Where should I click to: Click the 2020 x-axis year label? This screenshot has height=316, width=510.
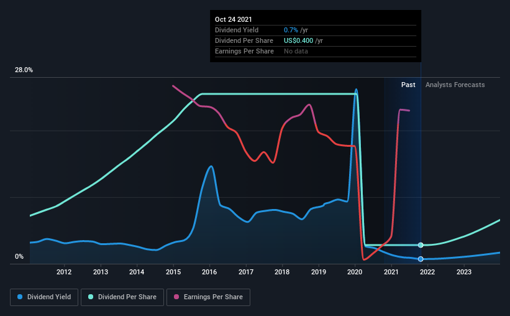point(355,272)
